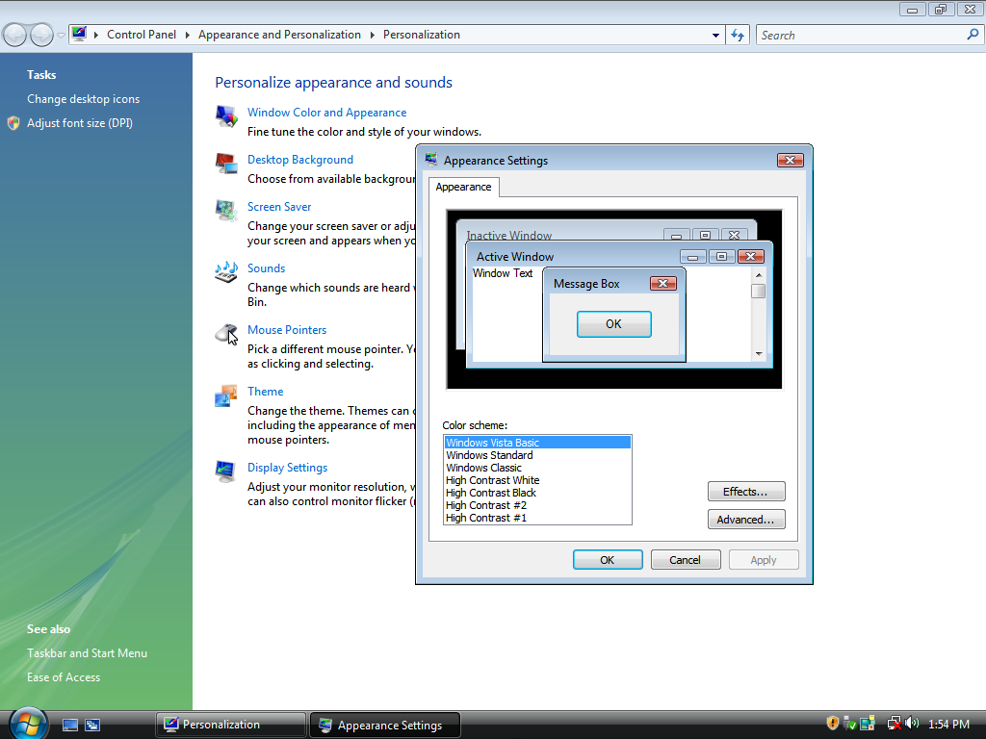This screenshot has width=986, height=739.
Task: Select Windows Standard color scheme
Action: pyautogui.click(x=537, y=455)
